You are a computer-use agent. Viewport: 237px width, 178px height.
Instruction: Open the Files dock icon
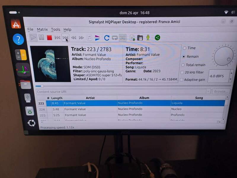(x=25, y=85)
